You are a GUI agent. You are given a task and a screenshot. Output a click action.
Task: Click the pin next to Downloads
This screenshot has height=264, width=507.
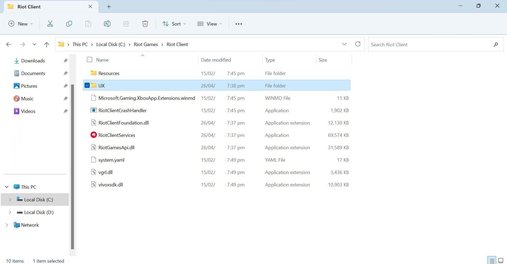tap(65, 61)
